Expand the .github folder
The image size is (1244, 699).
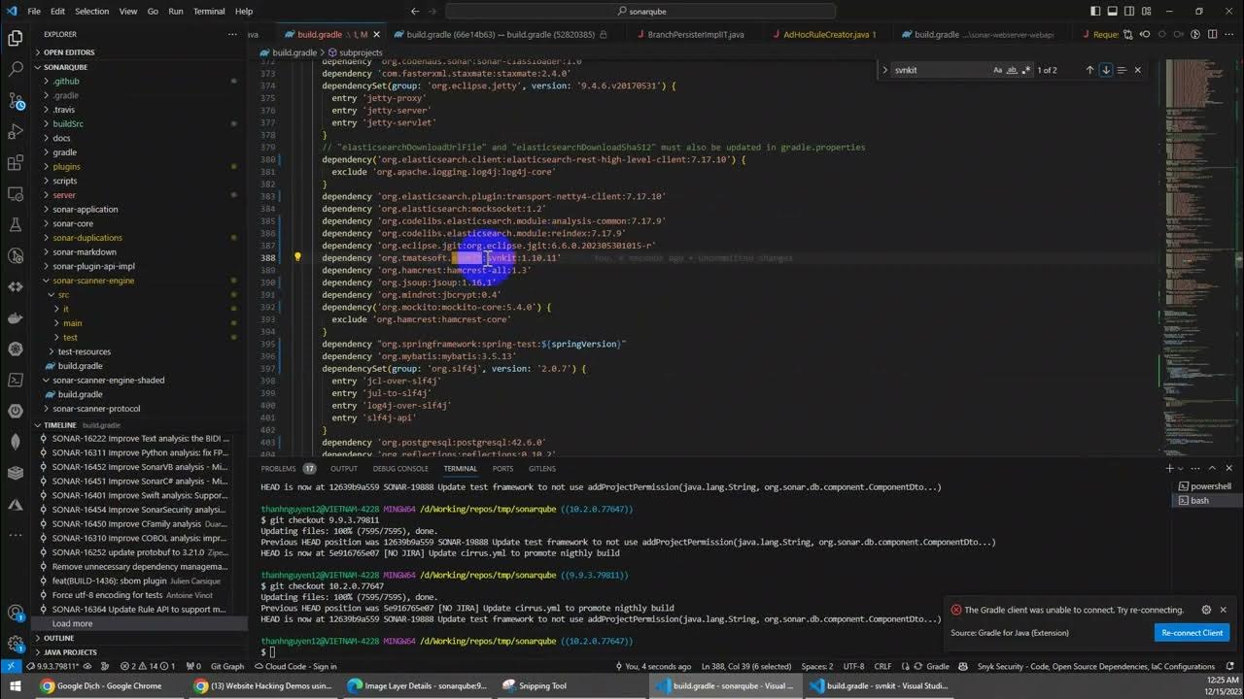[x=139, y=81]
